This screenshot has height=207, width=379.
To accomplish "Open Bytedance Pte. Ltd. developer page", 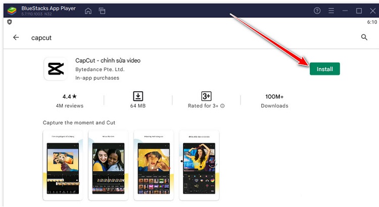I will pyautogui.click(x=100, y=70).
